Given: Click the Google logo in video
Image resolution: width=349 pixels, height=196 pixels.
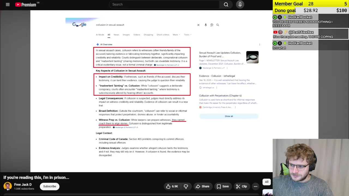Looking at the screenshot, I should [x=79, y=24].
